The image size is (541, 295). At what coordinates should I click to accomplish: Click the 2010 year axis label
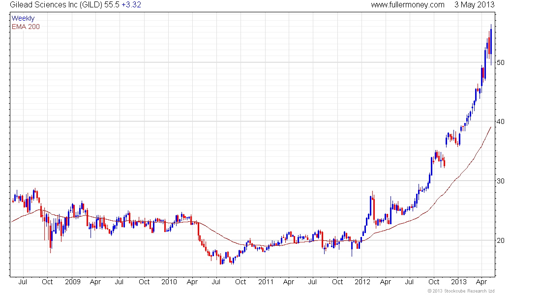tap(169, 282)
